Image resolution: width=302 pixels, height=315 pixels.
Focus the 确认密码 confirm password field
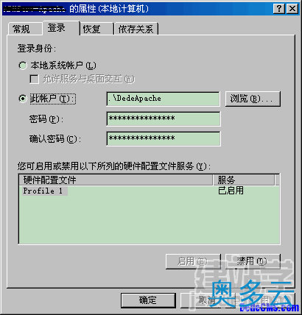[164, 138]
